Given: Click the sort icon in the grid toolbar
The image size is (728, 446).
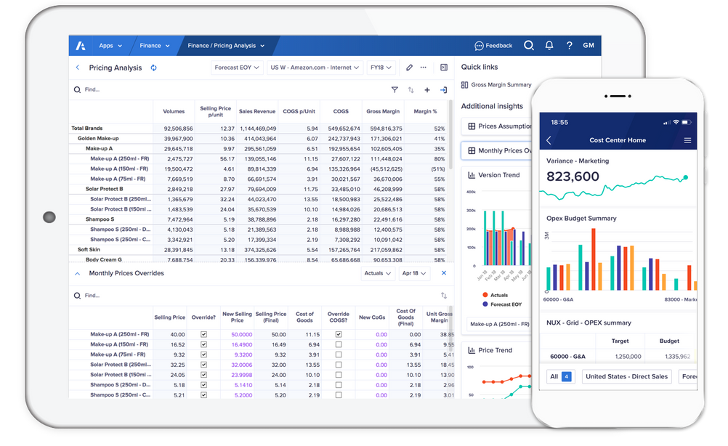Looking at the screenshot, I should (x=409, y=89).
